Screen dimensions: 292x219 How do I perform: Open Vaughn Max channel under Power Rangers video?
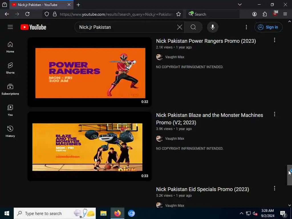click(175, 57)
